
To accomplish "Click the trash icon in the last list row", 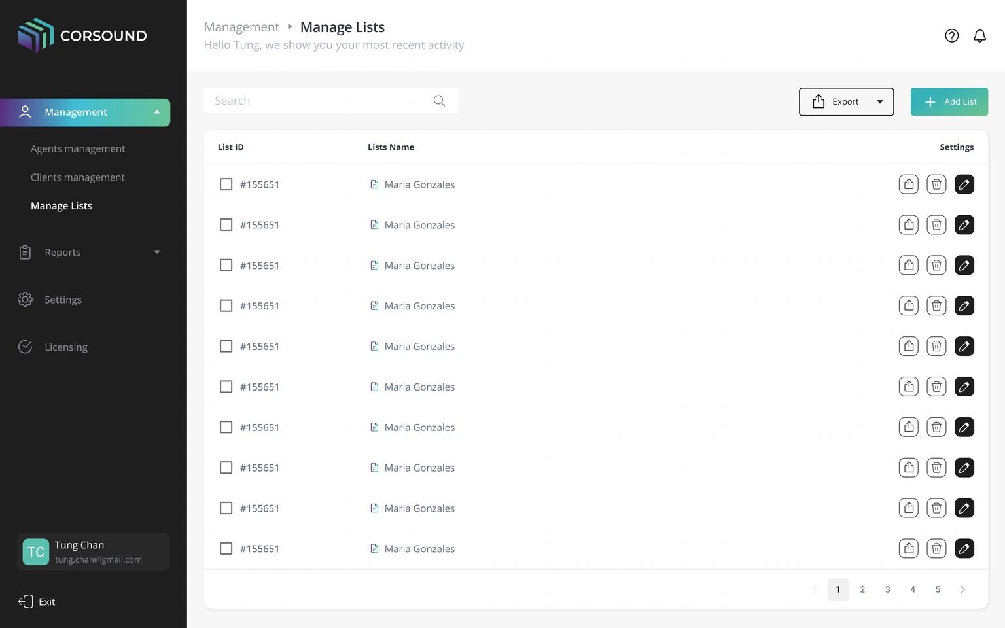I will click(x=936, y=548).
